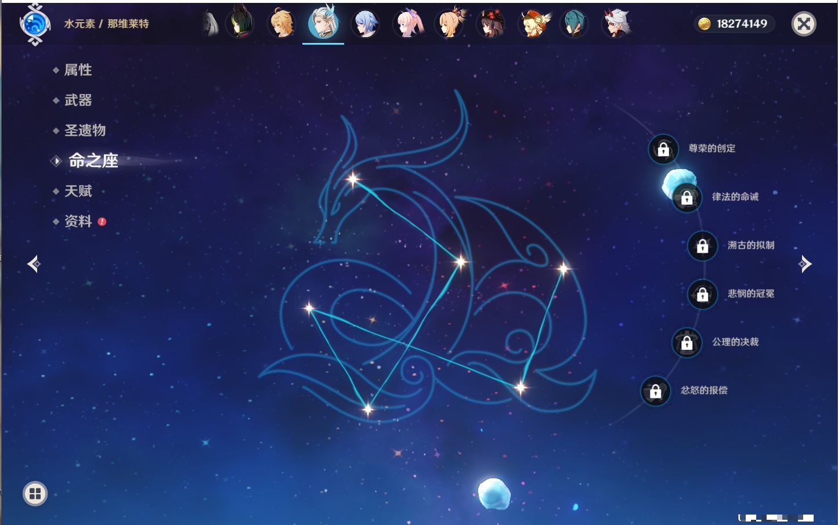
Task: Switch to next character with right arrow
Action: point(805,264)
